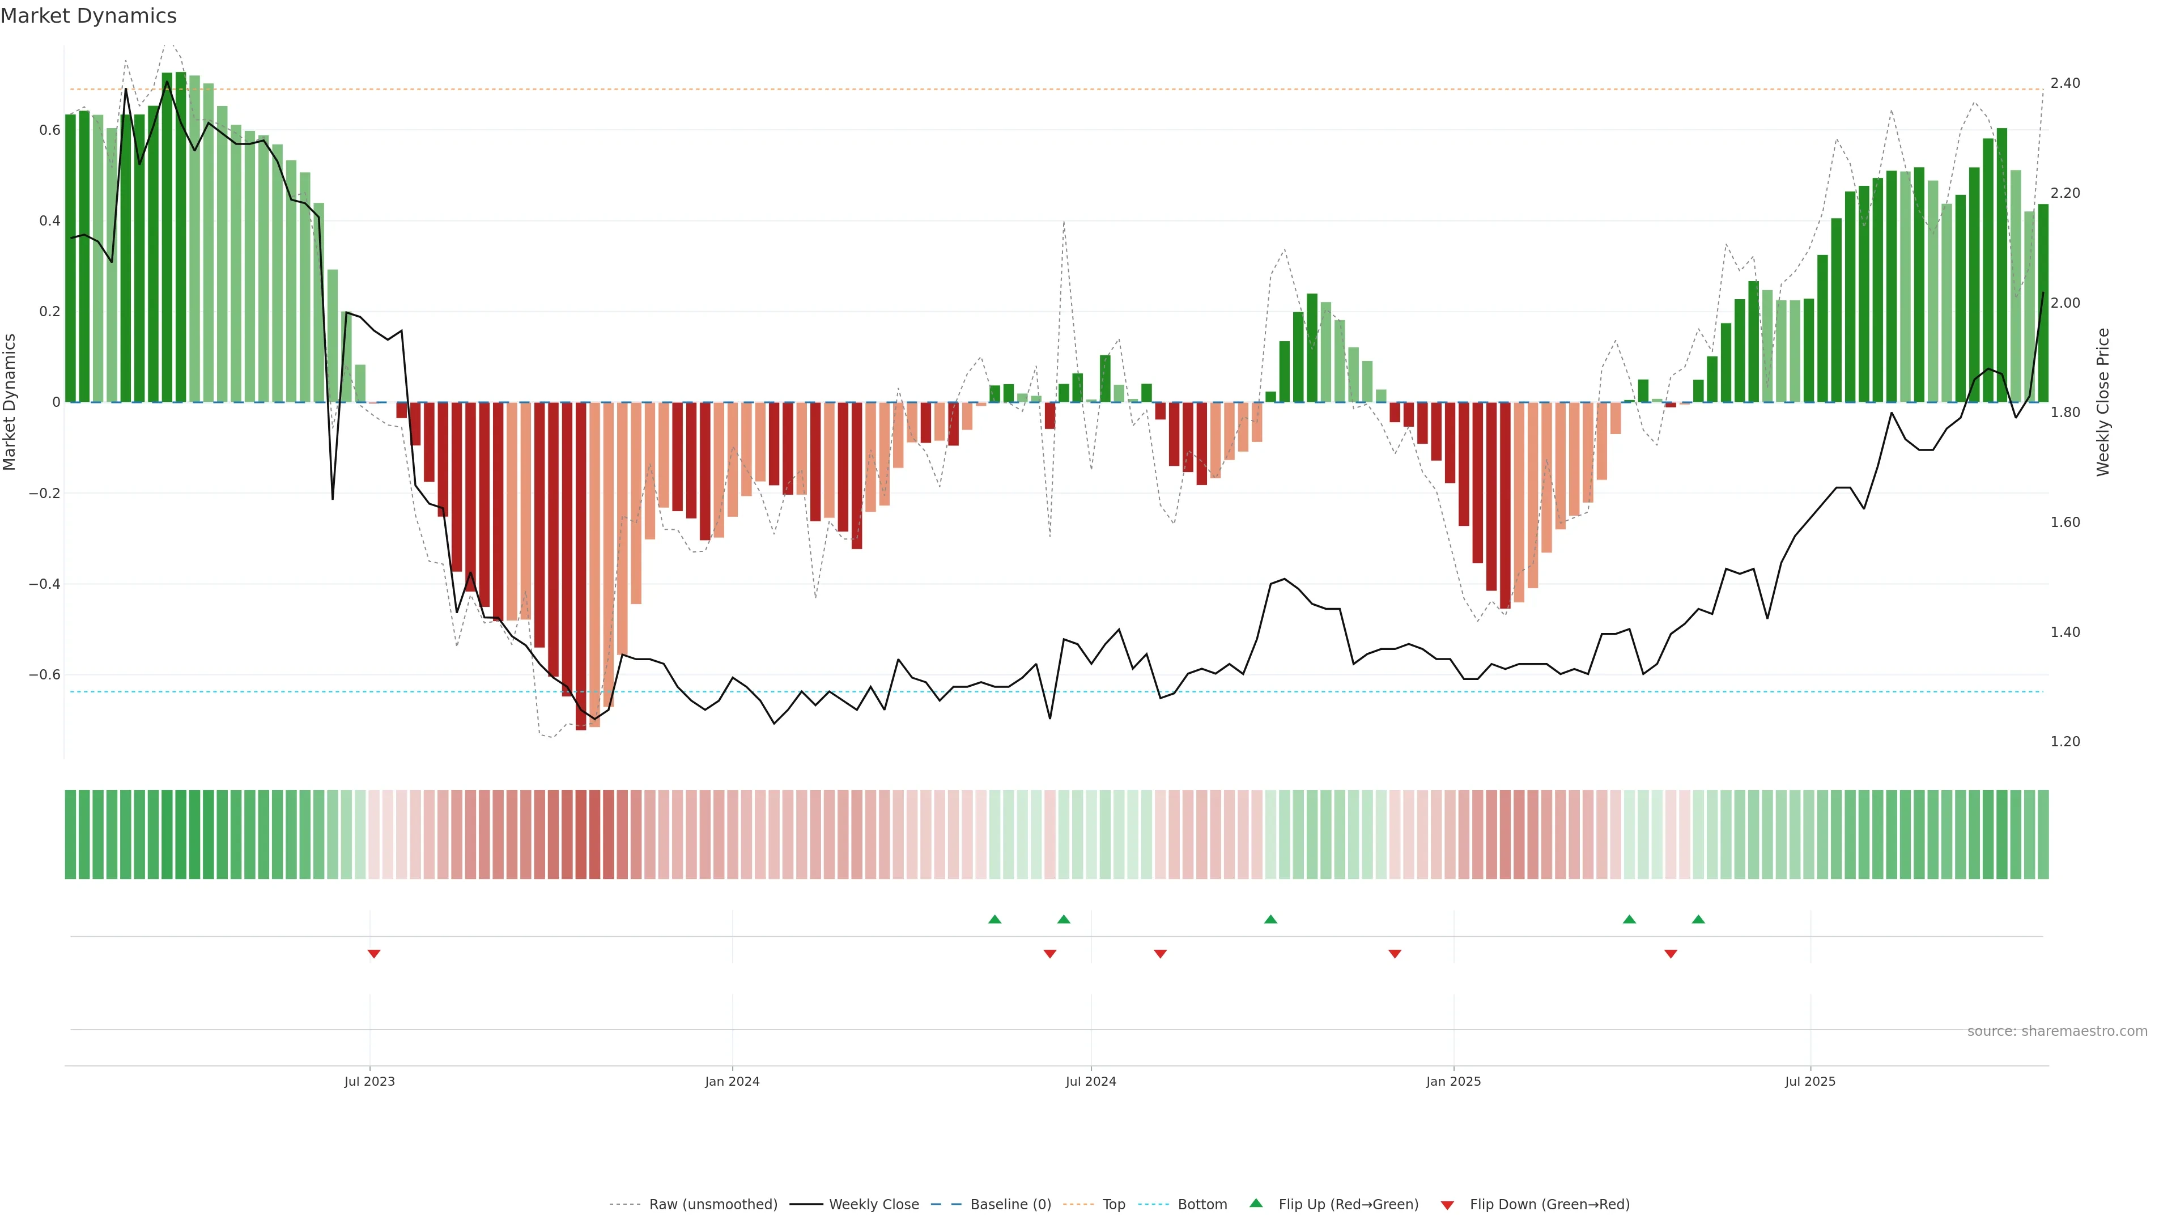Click the Market Dynamics chart title
Image resolution: width=2176 pixels, height=1224 pixels.
pos(89,16)
